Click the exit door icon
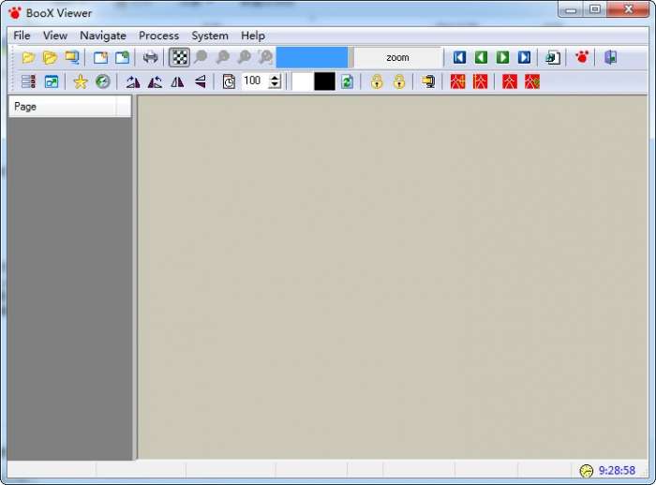Screen dimensions: 656x485 coord(610,57)
